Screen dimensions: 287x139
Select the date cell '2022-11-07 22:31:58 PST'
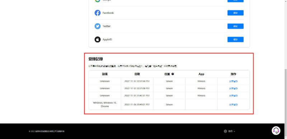tap(137, 81)
